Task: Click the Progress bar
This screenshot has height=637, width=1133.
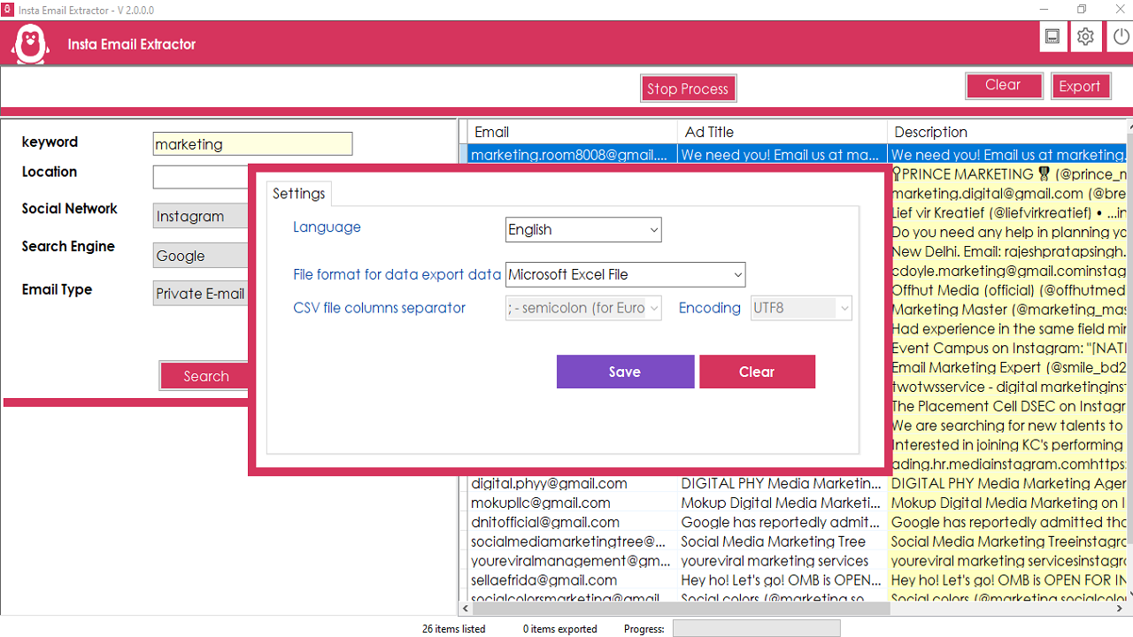Action: (757, 628)
